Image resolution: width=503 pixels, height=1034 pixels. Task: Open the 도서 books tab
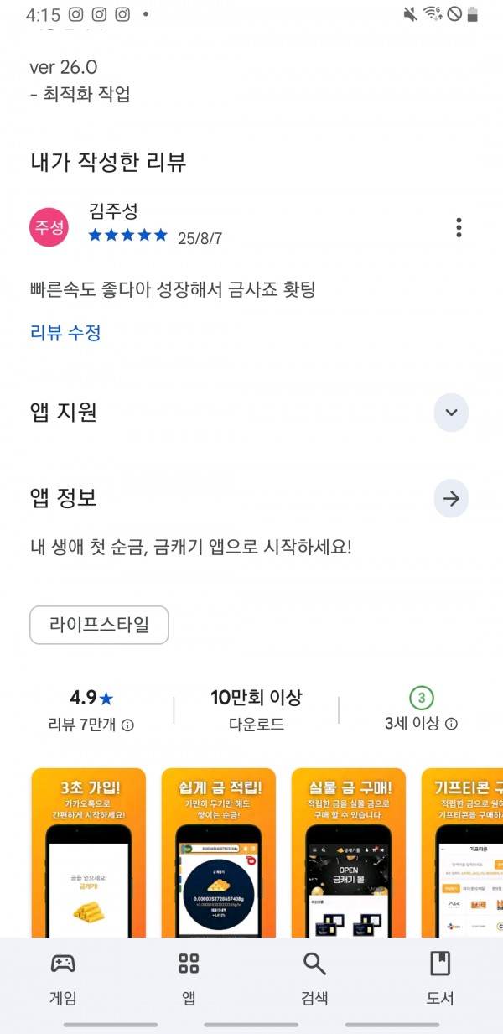(440, 978)
